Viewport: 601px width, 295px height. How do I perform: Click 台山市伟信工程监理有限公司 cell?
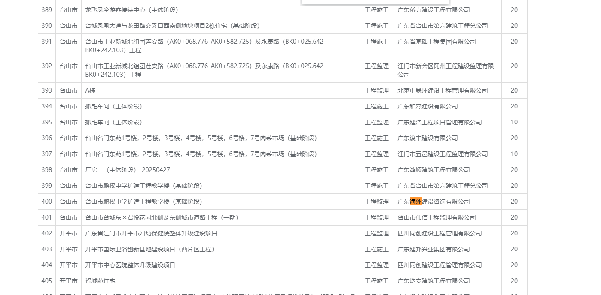click(x=436, y=217)
